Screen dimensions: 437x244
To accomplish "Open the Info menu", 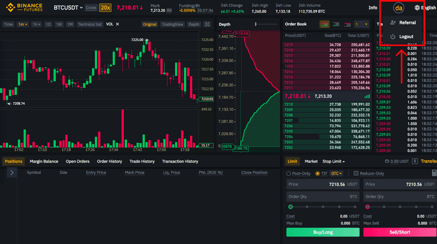I will coord(373,7).
